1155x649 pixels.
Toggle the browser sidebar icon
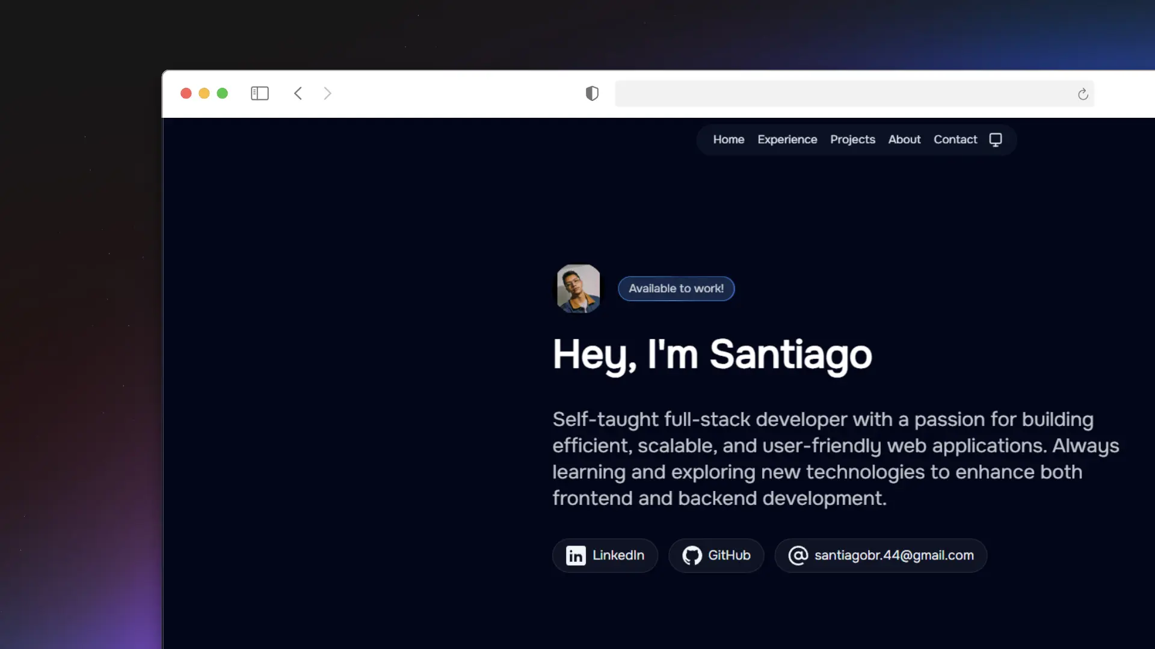click(259, 93)
